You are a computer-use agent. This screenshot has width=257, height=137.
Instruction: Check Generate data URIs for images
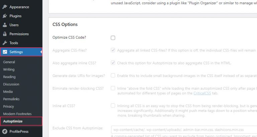(x=113, y=76)
